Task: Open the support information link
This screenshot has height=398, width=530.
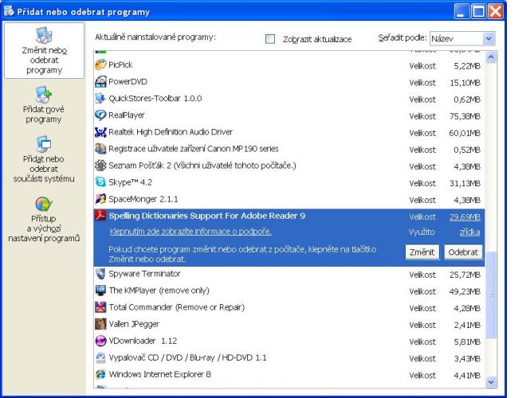Action: coord(190,232)
